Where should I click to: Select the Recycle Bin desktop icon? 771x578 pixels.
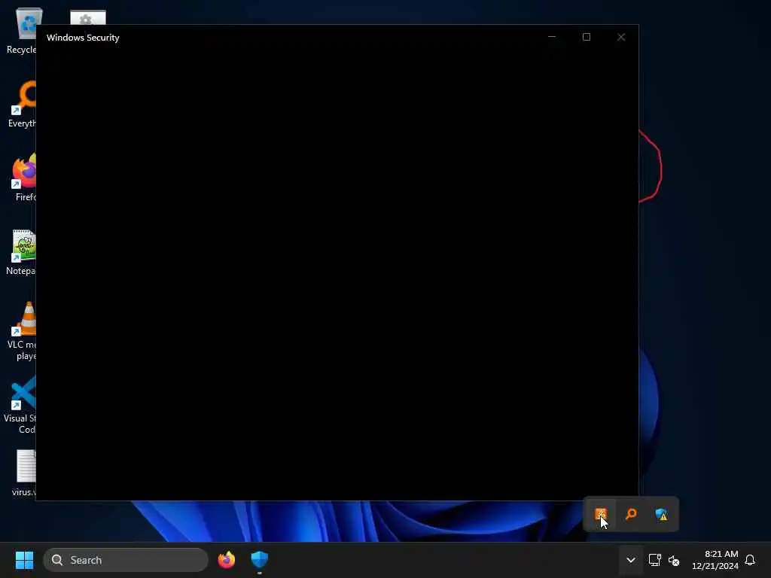click(22, 31)
